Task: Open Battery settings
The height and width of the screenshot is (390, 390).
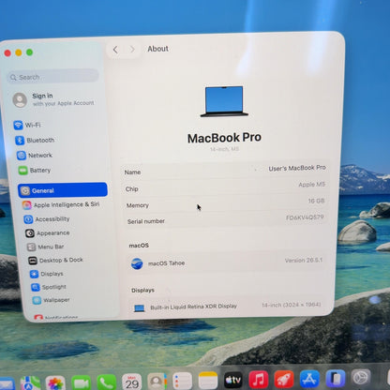Action: [x=35, y=171]
